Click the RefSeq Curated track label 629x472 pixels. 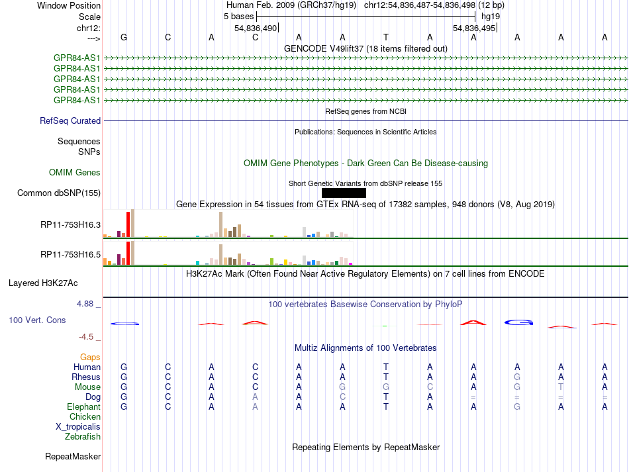click(x=70, y=120)
